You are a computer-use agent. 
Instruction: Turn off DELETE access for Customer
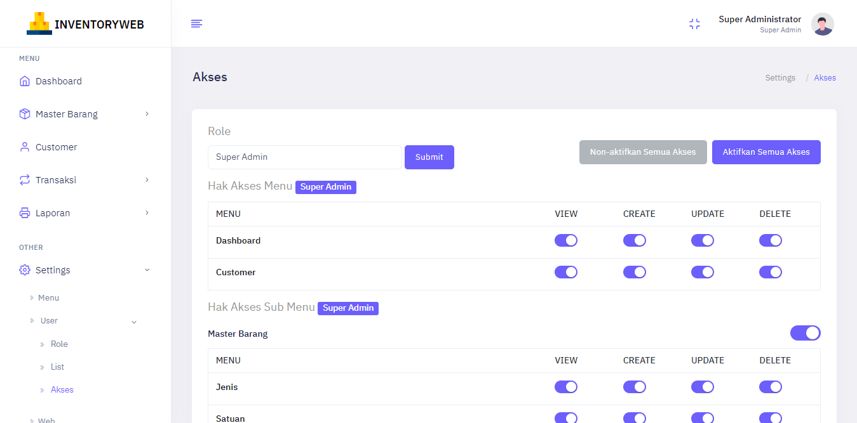point(771,271)
